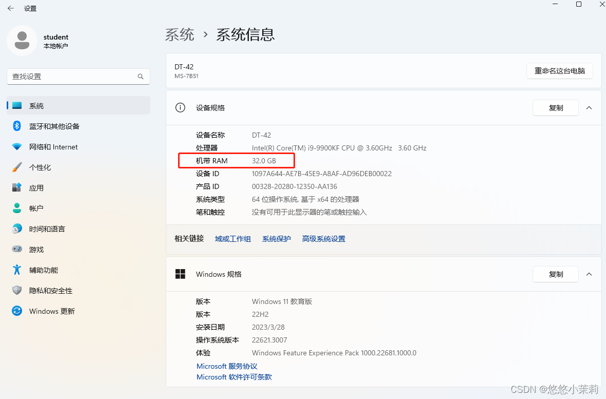
Task: Open 帐户 settings
Action: (x=79, y=208)
